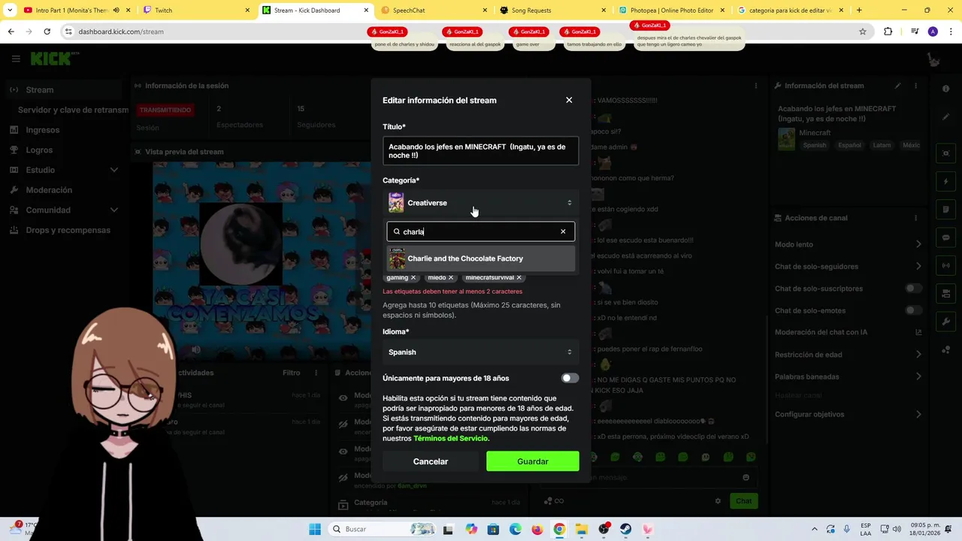This screenshot has width=962, height=541.
Task: Toggle Chat de solo-suscriptores switch
Action: point(913,289)
